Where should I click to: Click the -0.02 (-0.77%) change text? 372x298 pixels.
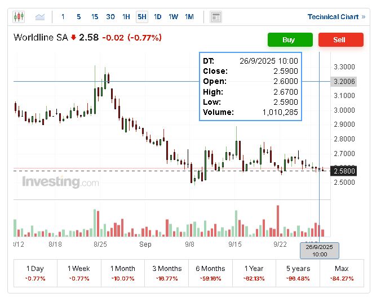132,37
